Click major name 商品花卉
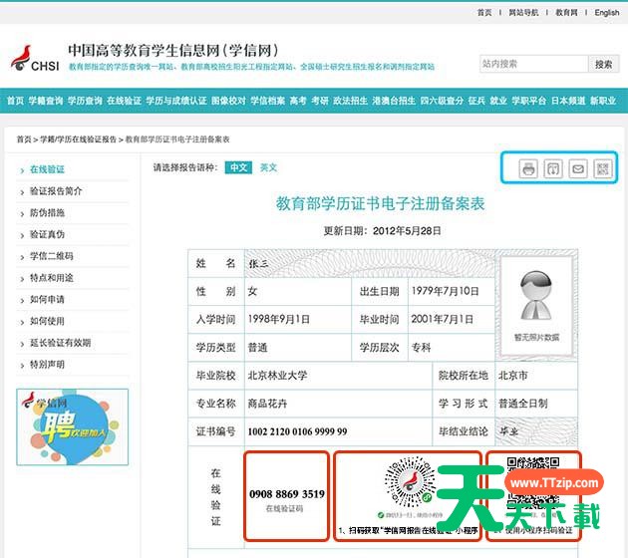This screenshot has width=628, height=558. click(x=267, y=404)
